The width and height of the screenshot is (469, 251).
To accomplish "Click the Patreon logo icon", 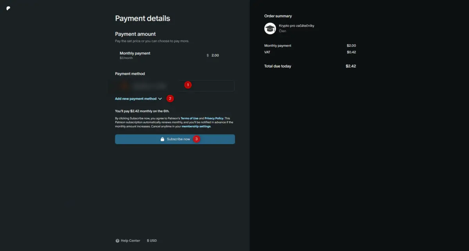I will (8, 8).
